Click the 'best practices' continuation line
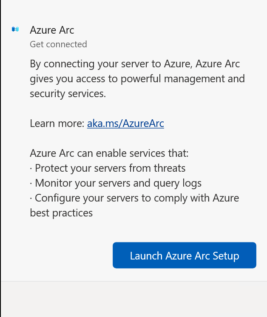The image size is (267, 317). click(61, 213)
